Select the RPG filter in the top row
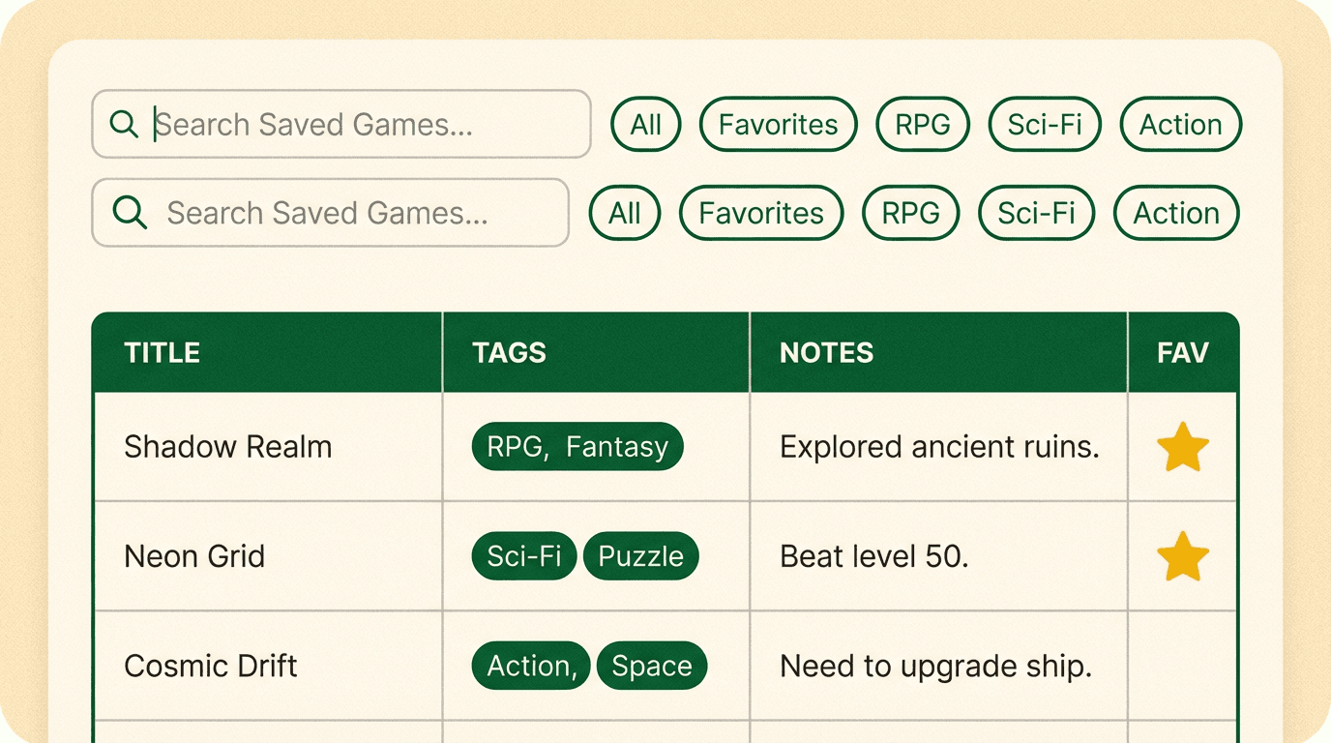 tap(923, 124)
